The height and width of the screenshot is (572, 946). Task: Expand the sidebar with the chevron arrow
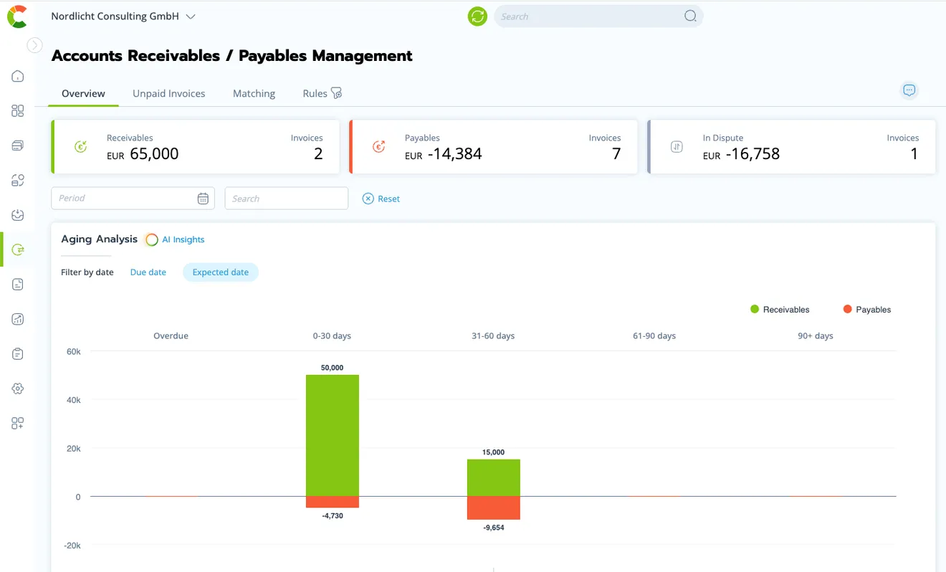coord(34,45)
